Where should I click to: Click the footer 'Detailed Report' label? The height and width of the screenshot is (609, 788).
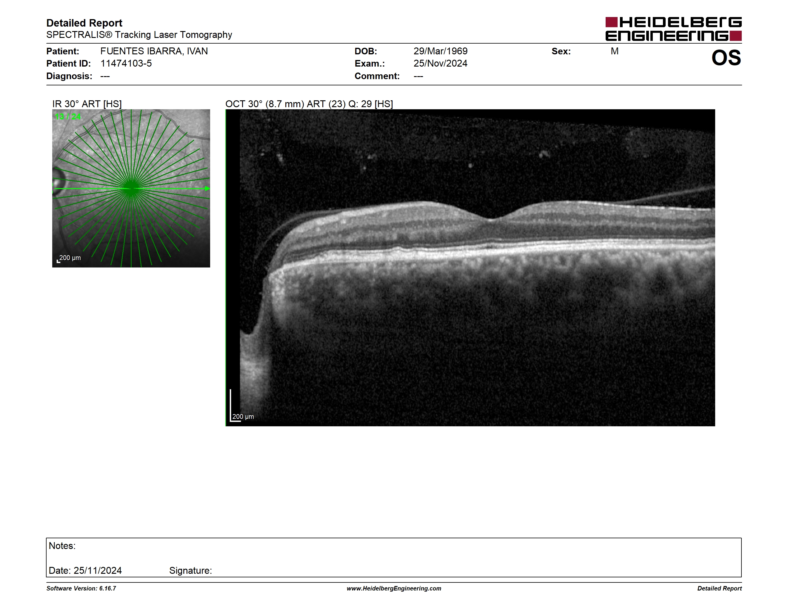[x=719, y=588]
